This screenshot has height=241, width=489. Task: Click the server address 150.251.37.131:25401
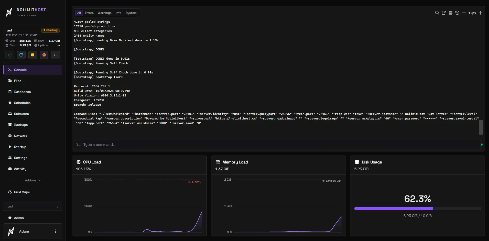coord(22,35)
